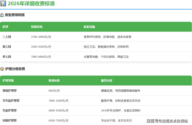The width and height of the screenshot is (192, 125).
Task: Click the 2026年详细收费标准 title text
Action: pyautogui.click(x=31, y=4)
